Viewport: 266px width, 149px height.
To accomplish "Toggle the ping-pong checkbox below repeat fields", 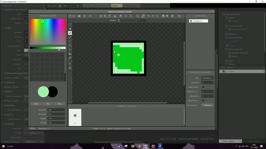I will pos(203,101).
